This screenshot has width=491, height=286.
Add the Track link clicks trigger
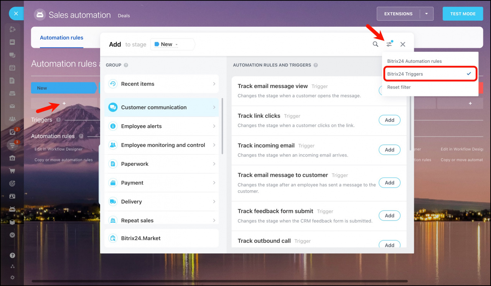389,120
